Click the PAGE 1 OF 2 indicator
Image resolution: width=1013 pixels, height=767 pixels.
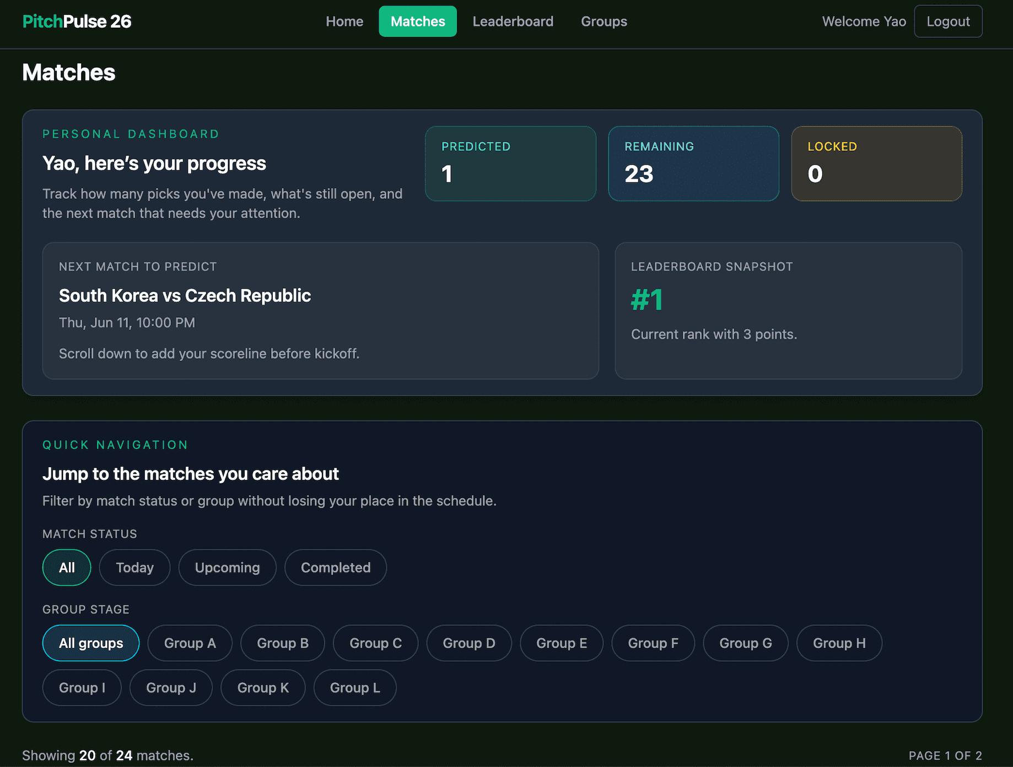pos(945,755)
